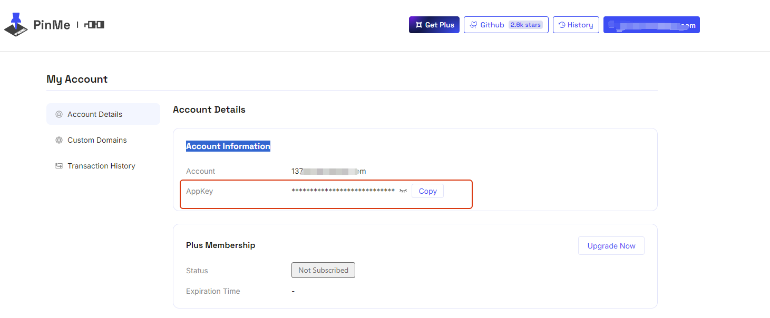This screenshot has height=318, width=770.
Task: Open the Transaction History sidebar tab
Action: 103,166
